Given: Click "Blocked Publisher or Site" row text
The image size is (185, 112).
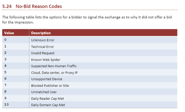Looking at the screenshot, I should [50, 86].
